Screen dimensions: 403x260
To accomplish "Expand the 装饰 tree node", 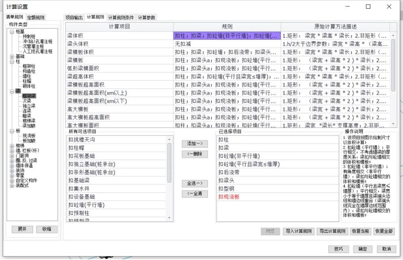I will point(12,171).
